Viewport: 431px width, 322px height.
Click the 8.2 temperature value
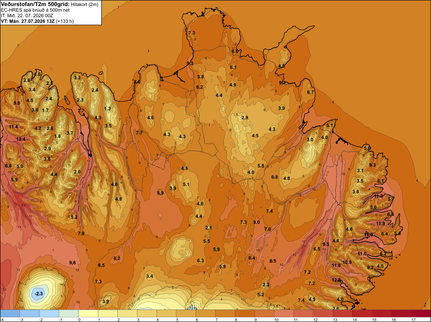coord(117,258)
